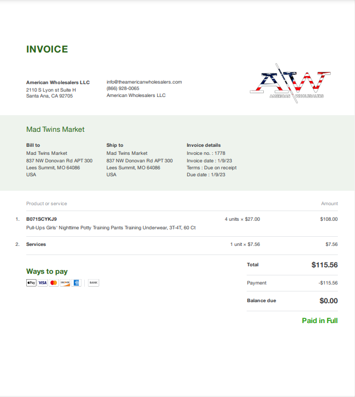The height and width of the screenshot is (397, 355).
Task: Click 2110 S Lyon st Suite H address
Action: (51, 90)
